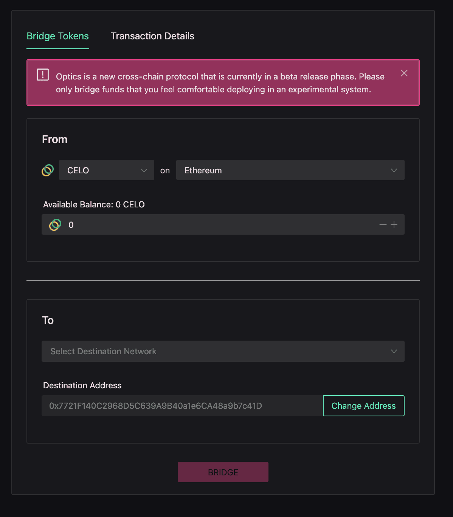Focus the token amount input field
The height and width of the screenshot is (517, 453).
pos(223,225)
